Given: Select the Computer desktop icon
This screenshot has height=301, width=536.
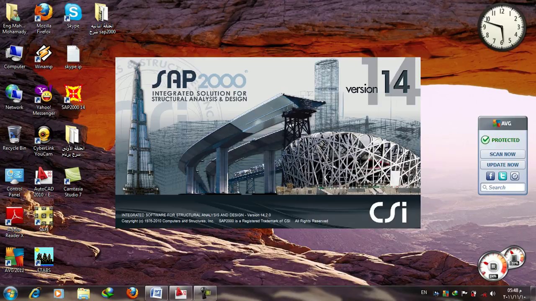Looking at the screenshot, I should tap(14, 57).
